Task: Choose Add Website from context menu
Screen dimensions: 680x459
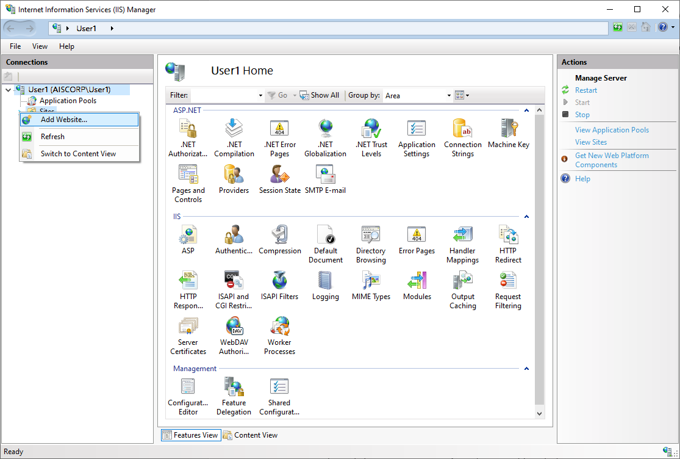Action: pos(64,120)
